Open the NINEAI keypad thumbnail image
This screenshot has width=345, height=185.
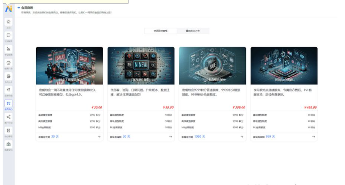click(141, 66)
